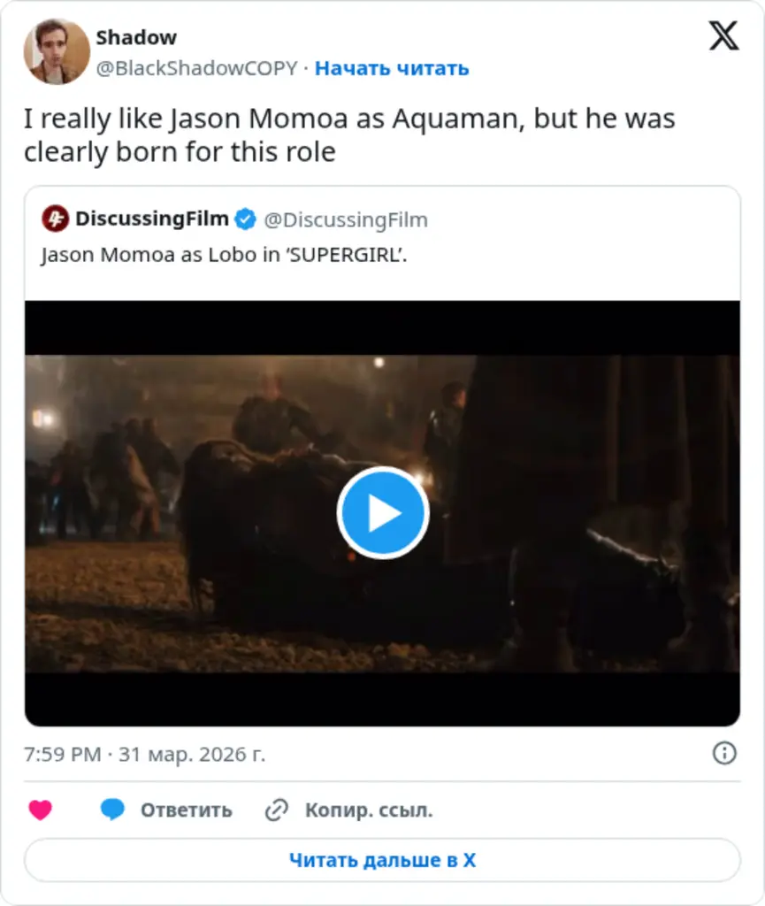765x906 pixels.
Task: Click the chain link copy icon
Action: (x=278, y=810)
